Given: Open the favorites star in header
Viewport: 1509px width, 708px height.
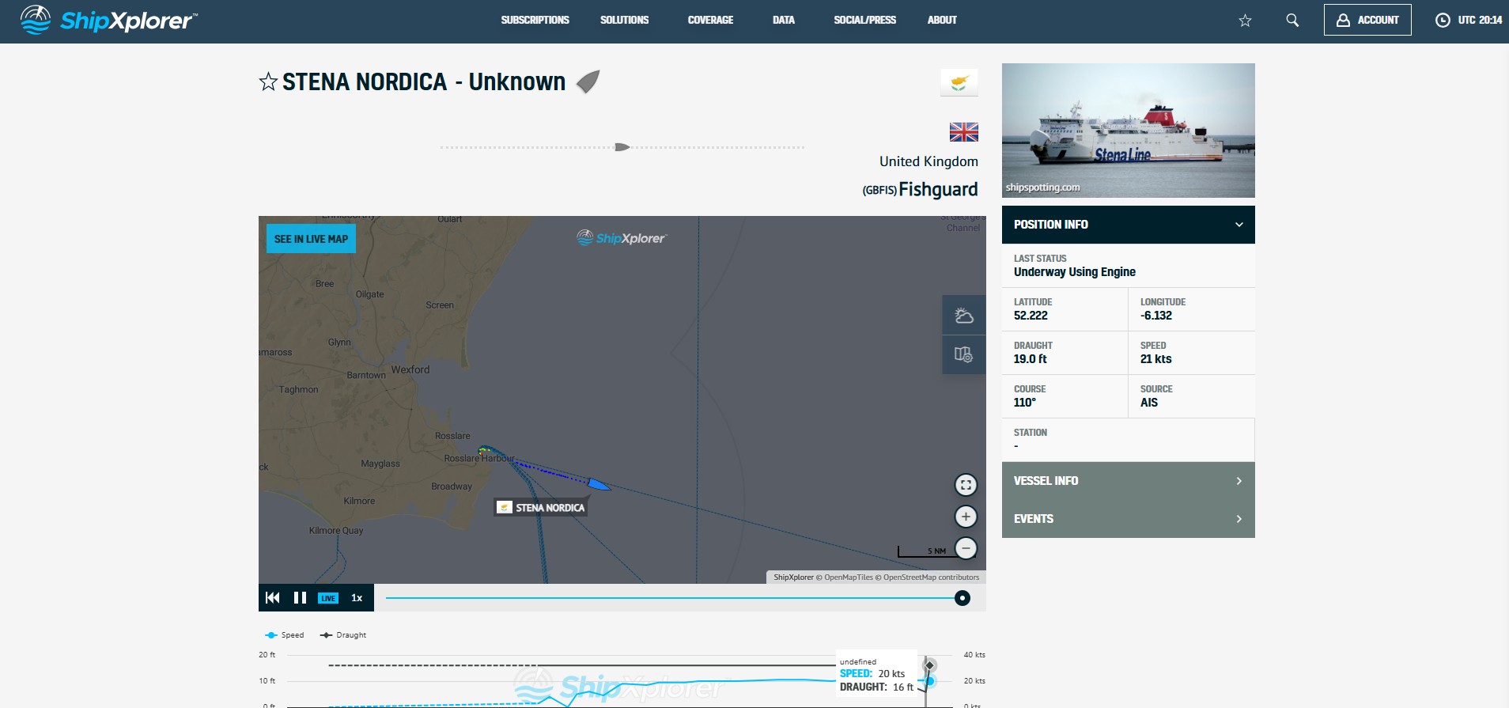Looking at the screenshot, I should tap(1245, 21).
